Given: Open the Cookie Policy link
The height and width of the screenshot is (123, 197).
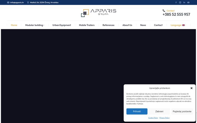Looking at the screenshot, I should (153, 118).
